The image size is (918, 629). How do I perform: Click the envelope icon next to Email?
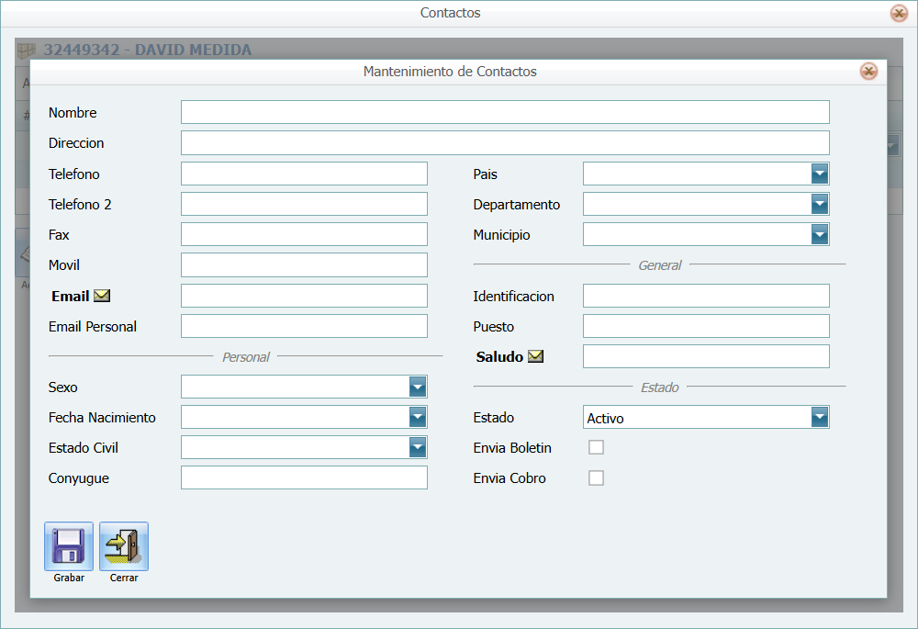pyautogui.click(x=102, y=296)
